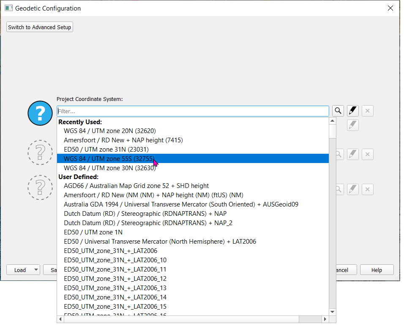
Task: Click the blue question mark status icon
Action: [x=40, y=113]
